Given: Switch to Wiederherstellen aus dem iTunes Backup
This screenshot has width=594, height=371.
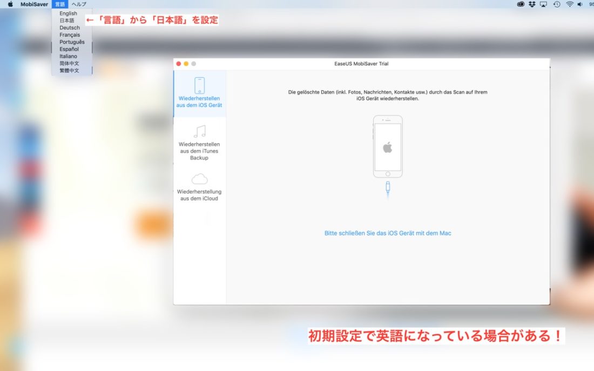Looking at the screenshot, I should pos(199,151).
